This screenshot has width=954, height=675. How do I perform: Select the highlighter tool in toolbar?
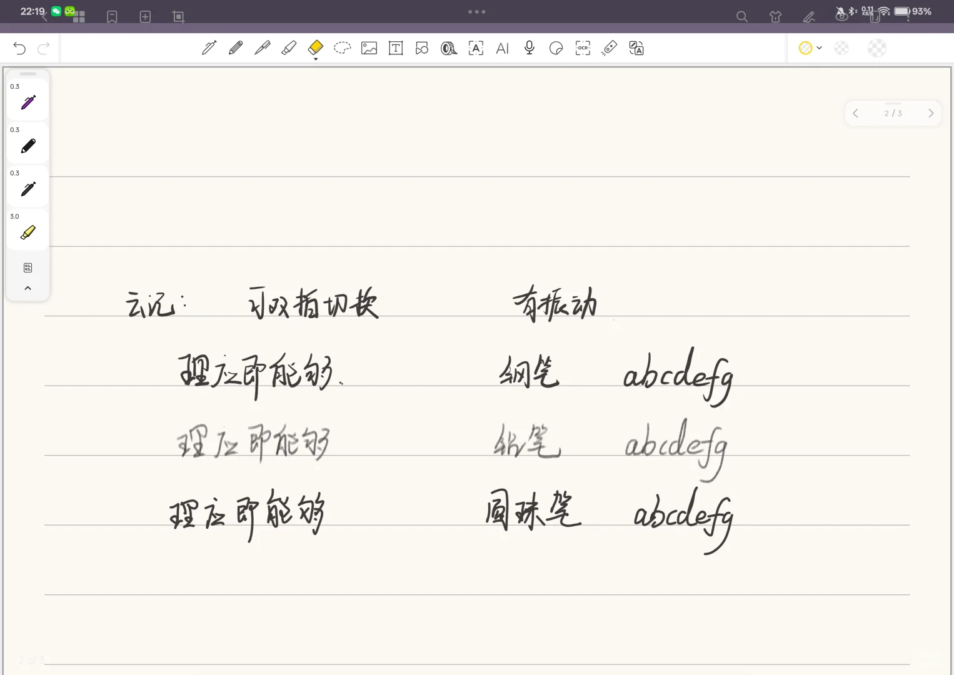coord(289,48)
